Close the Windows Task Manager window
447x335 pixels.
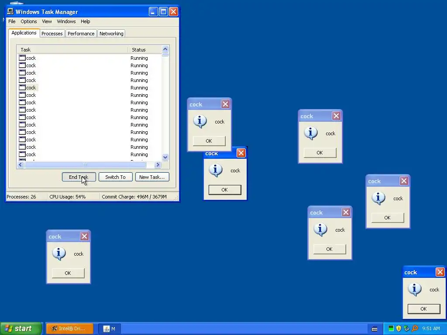(x=173, y=12)
